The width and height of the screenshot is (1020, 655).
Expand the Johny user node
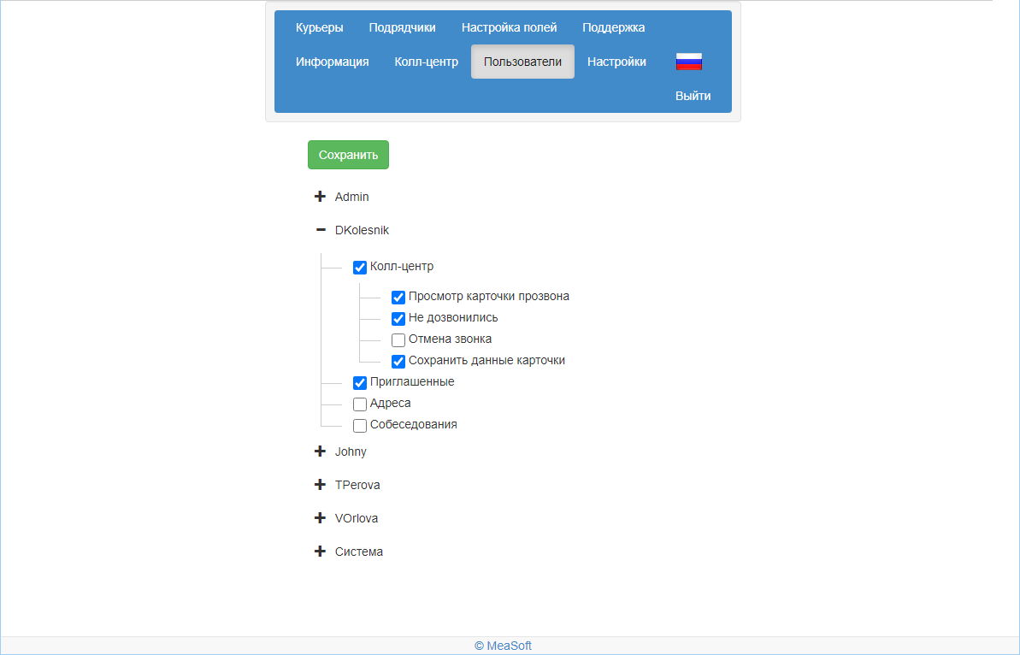tap(320, 451)
